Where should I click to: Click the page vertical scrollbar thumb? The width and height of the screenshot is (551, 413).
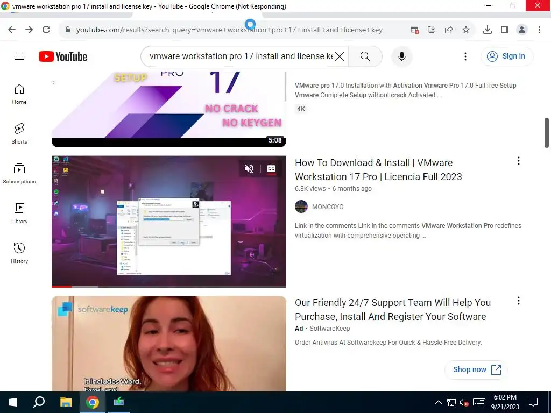click(547, 133)
